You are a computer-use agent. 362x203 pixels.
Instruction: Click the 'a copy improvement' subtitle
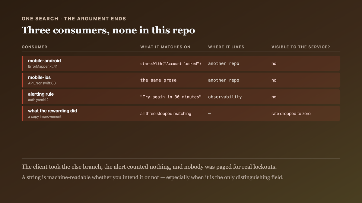coord(45,117)
